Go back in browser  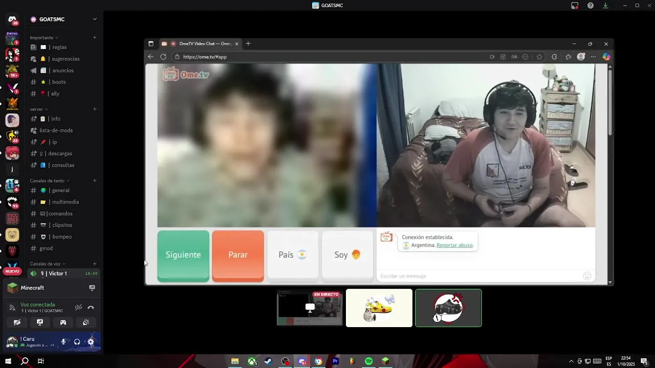(x=150, y=57)
